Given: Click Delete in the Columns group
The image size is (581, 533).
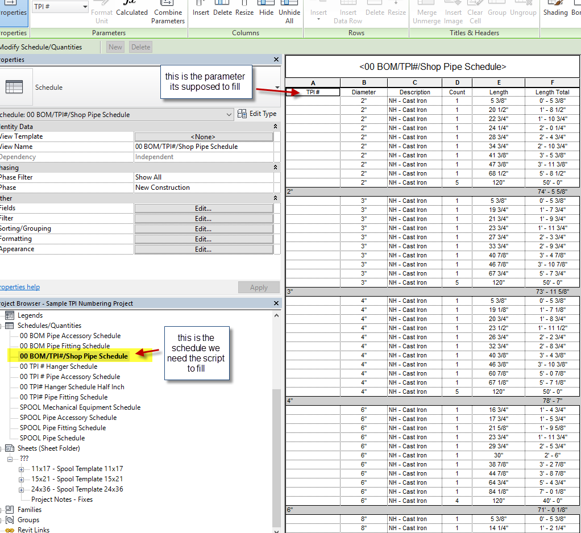Looking at the screenshot, I should [x=222, y=13].
